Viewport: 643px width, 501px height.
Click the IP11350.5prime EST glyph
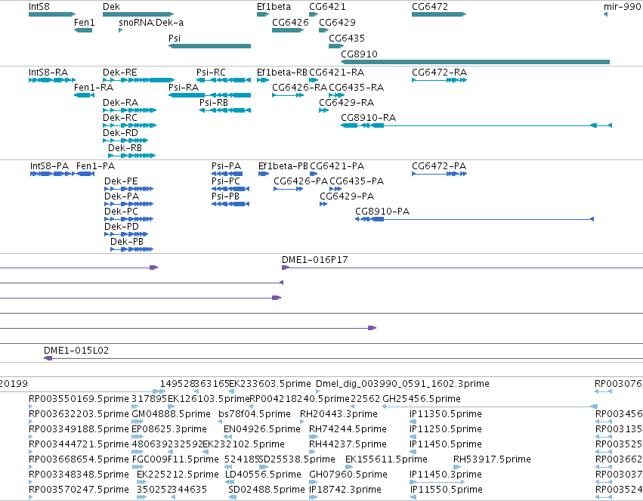click(413, 422)
